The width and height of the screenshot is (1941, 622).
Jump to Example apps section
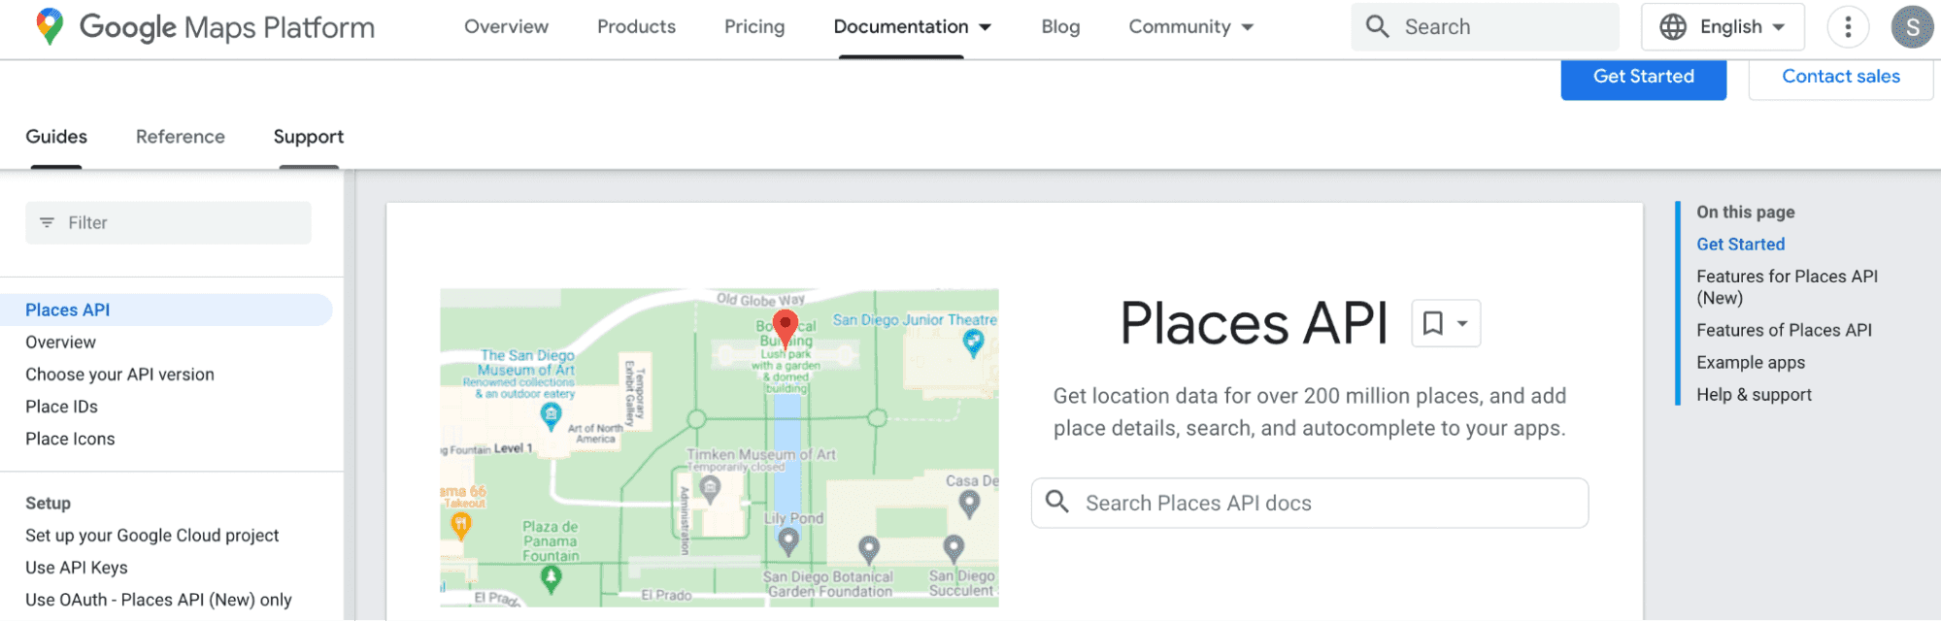tap(1751, 363)
